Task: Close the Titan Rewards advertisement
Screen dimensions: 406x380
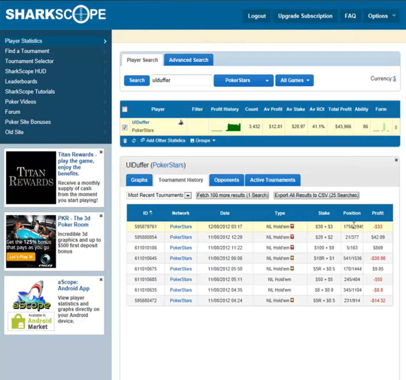Action: coord(101,152)
